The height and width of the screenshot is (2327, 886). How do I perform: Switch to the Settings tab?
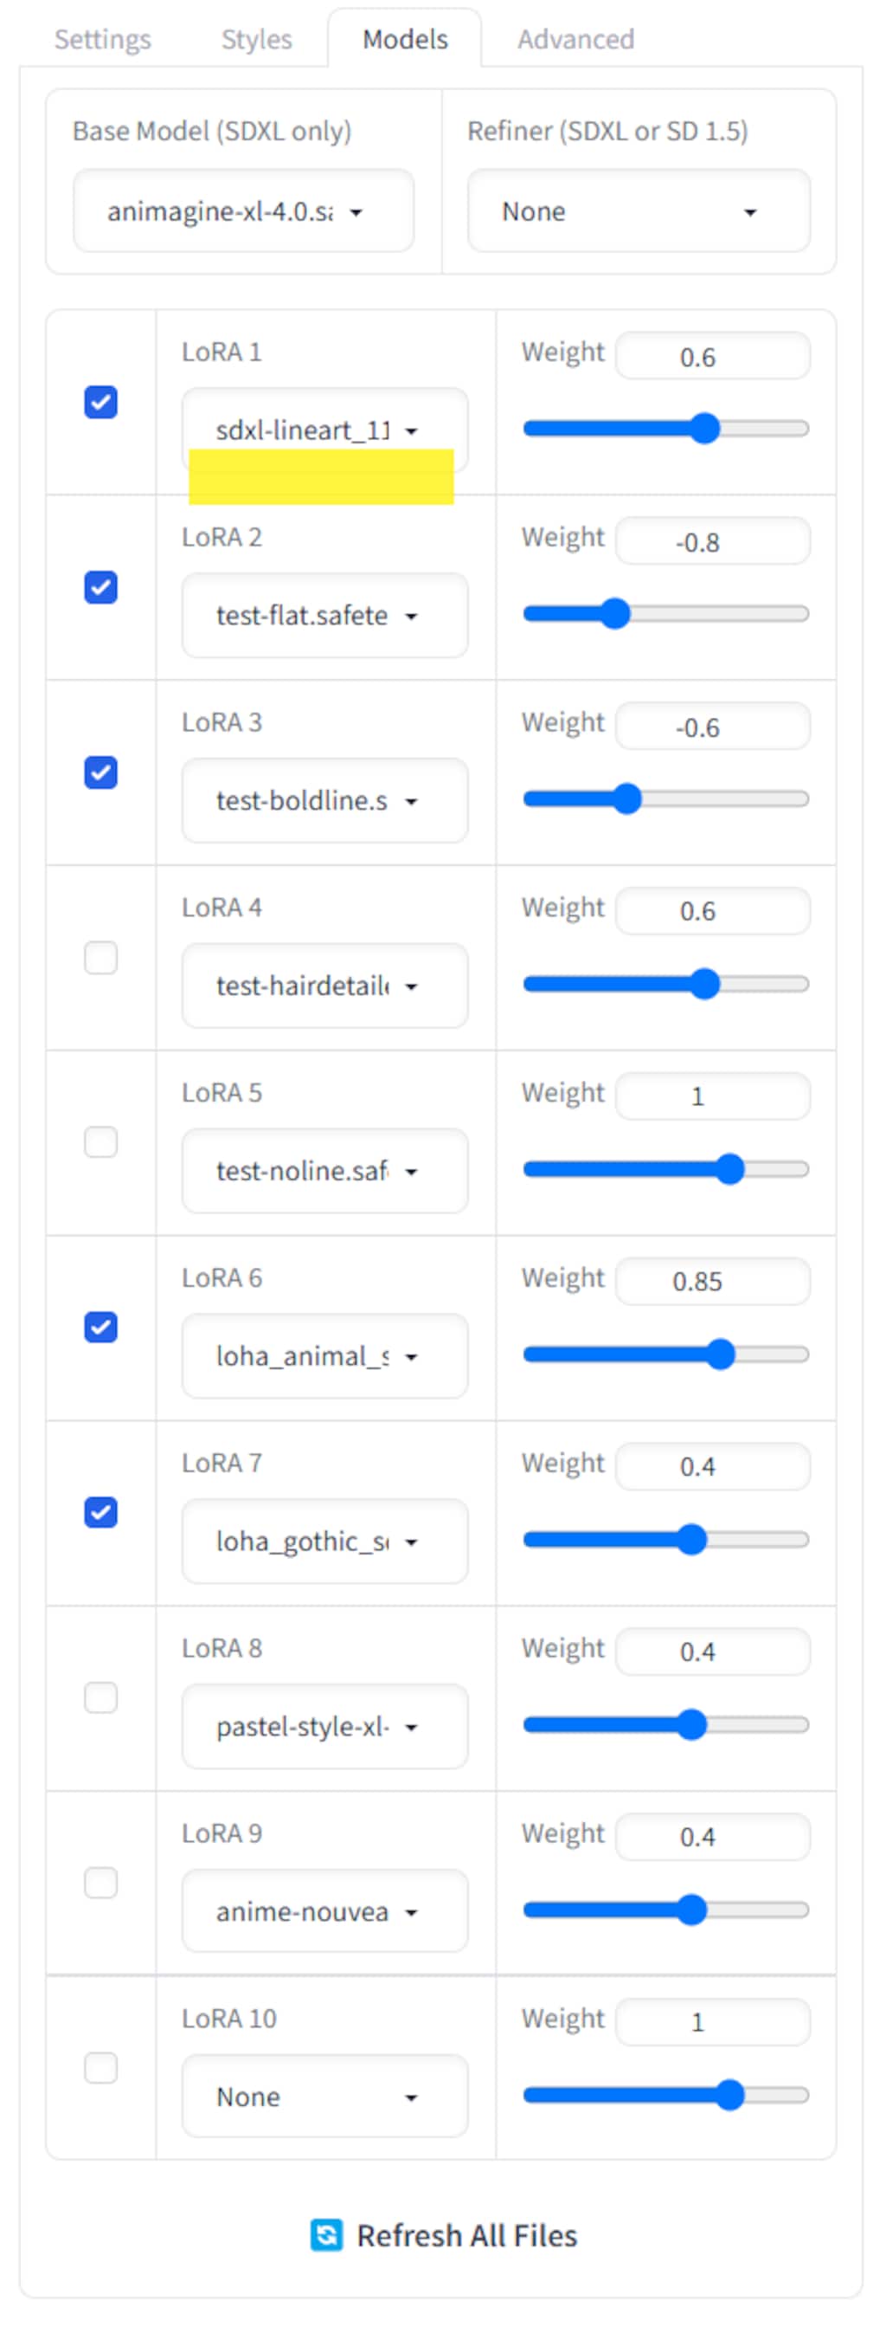point(103,40)
